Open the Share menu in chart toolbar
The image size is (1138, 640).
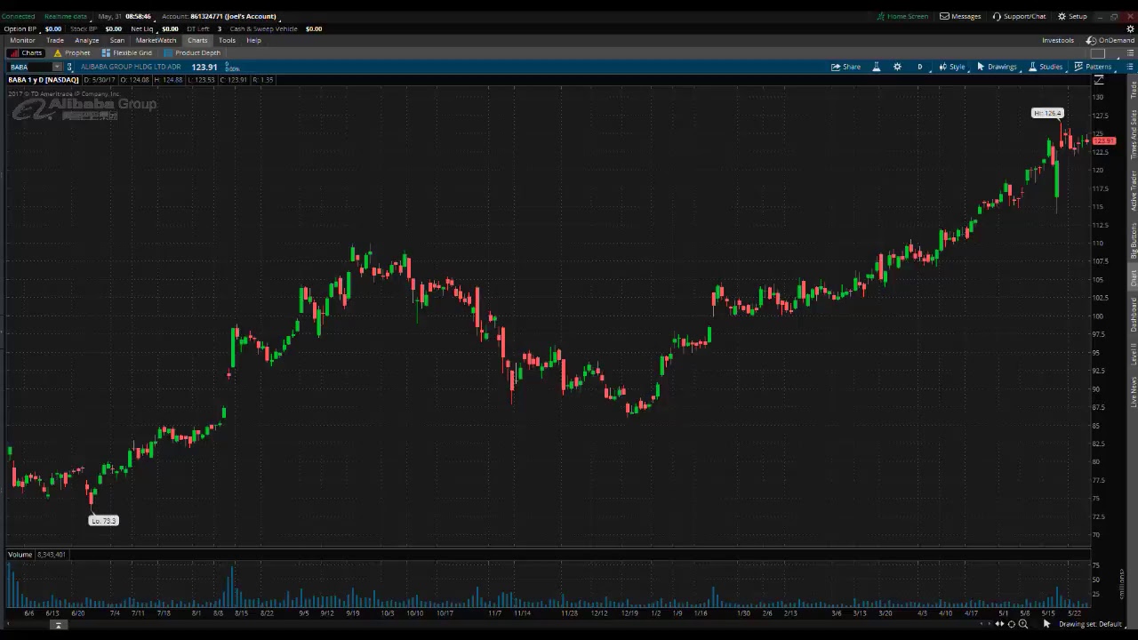(x=845, y=67)
